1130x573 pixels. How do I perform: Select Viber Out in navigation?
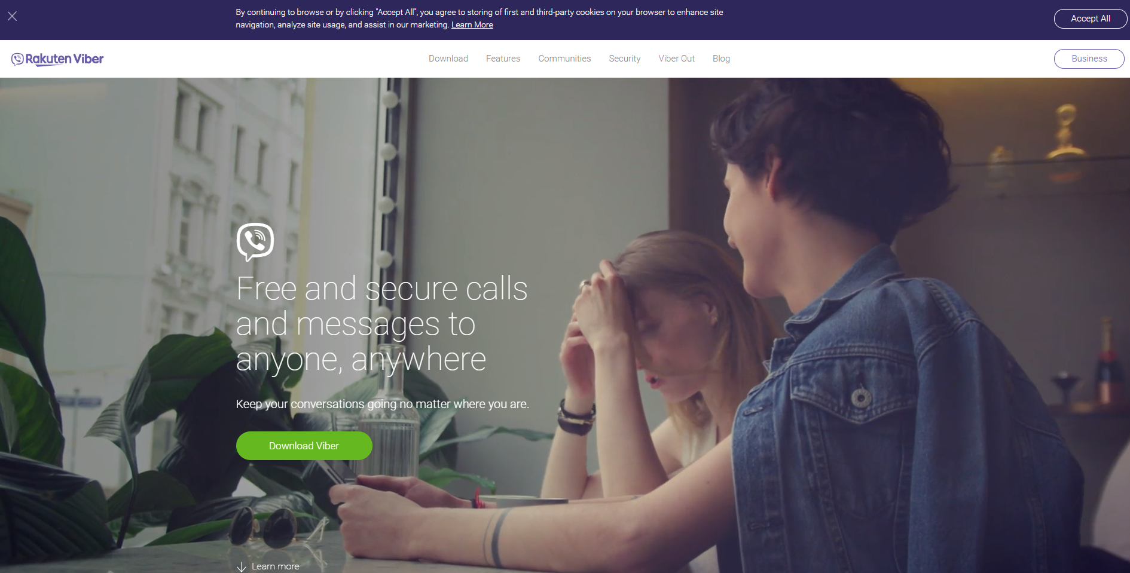click(676, 59)
